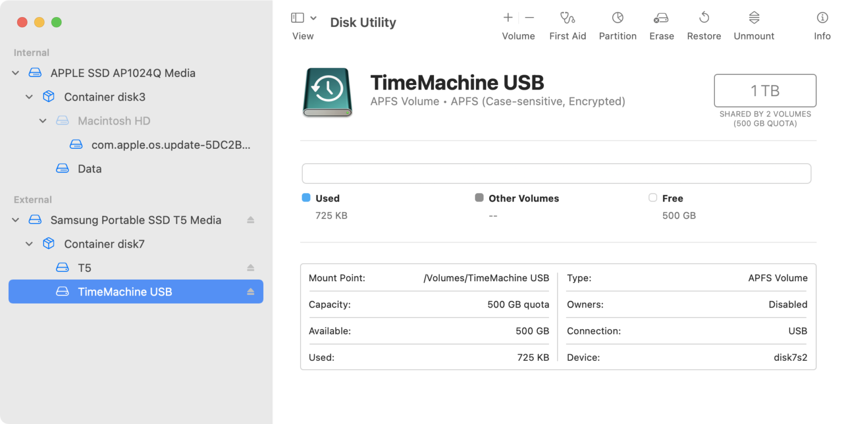Open Info for TimeMachine USB

pos(821,22)
